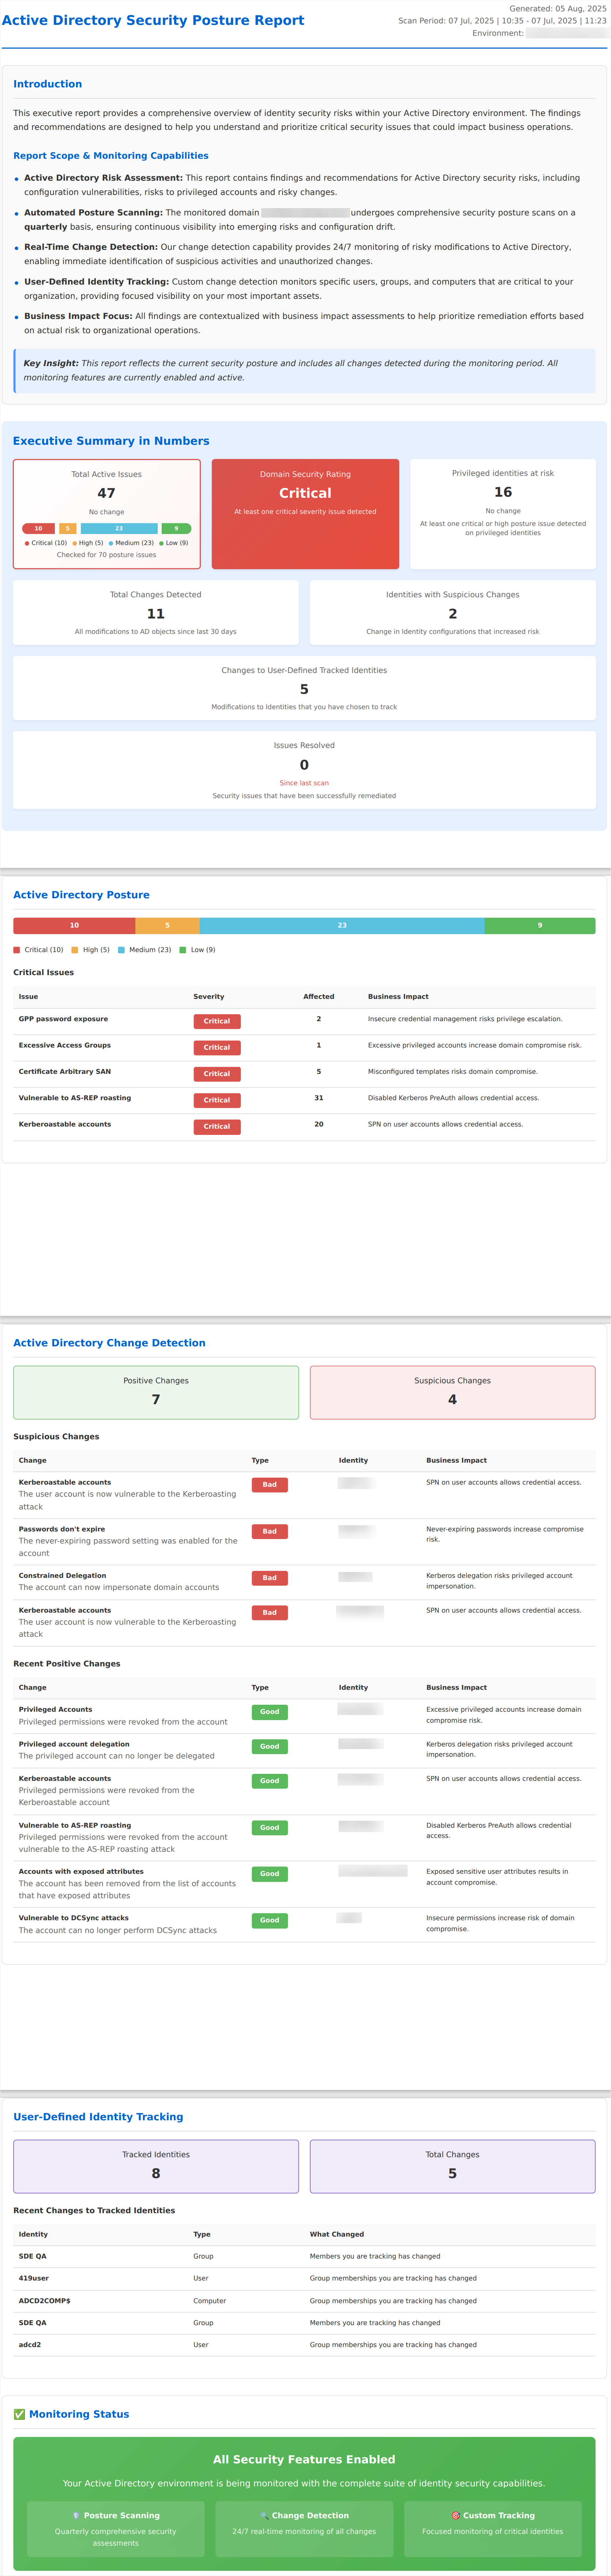Click the magnifier icon next to Change Detection
The image size is (611, 2576).
264,2515
